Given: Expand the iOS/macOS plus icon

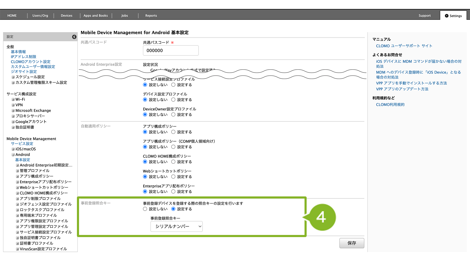Looking at the screenshot, I should click(x=13, y=149).
